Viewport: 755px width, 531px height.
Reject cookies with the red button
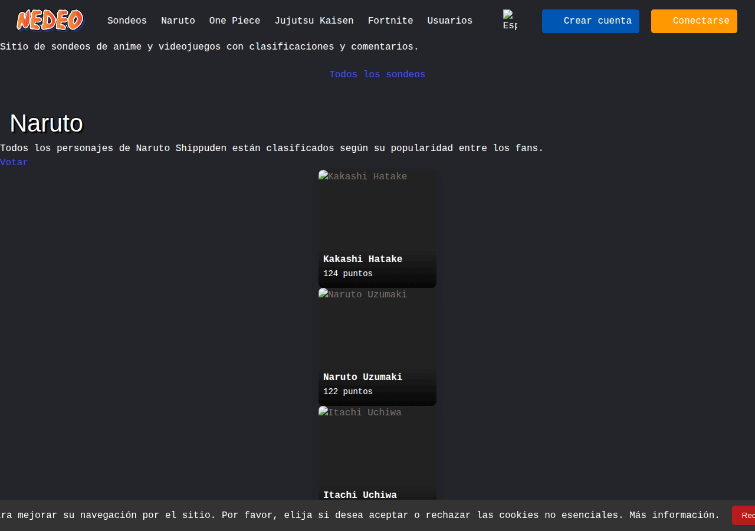[x=744, y=515]
